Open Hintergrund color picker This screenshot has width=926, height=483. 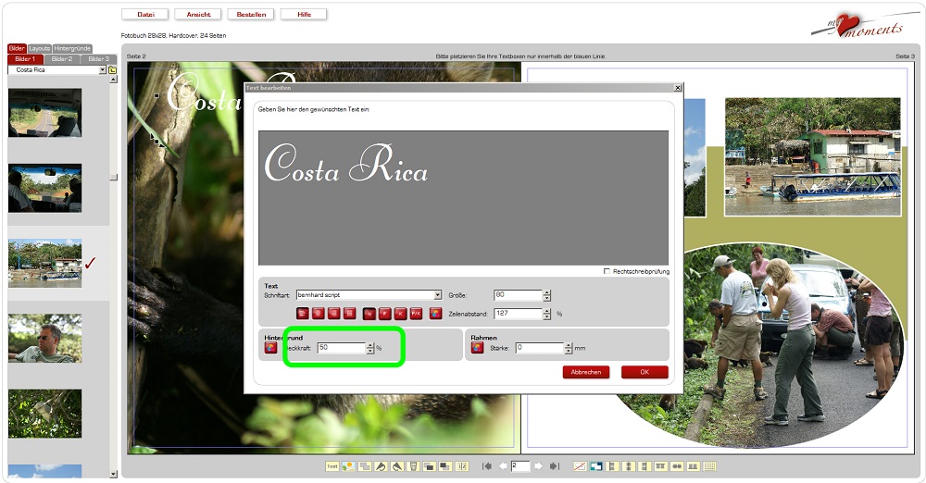coord(270,348)
